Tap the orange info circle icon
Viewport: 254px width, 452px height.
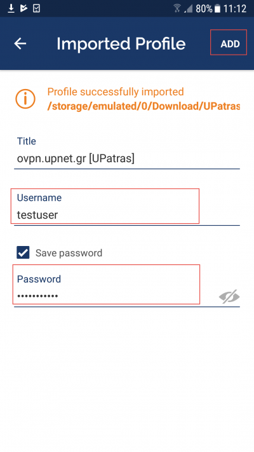pyautogui.click(x=25, y=99)
